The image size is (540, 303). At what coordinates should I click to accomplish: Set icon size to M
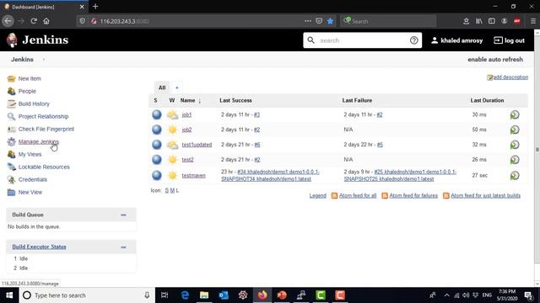coord(172,190)
